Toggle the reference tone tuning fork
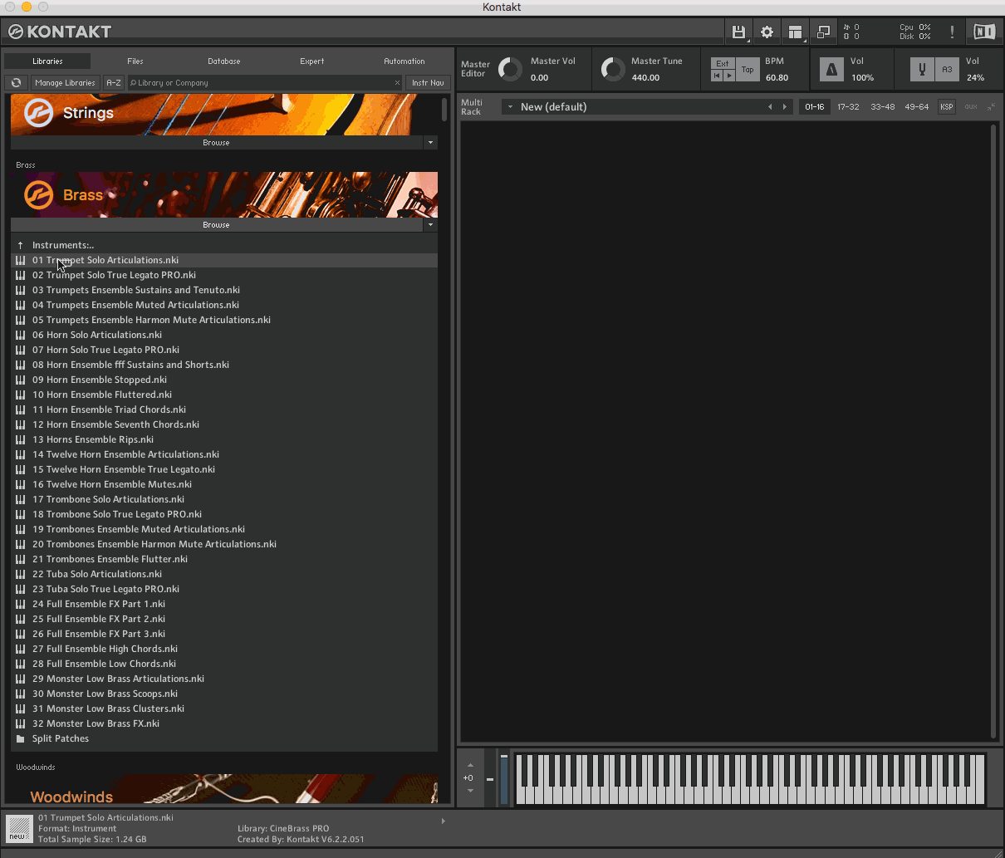This screenshot has width=1005, height=858. coord(922,70)
